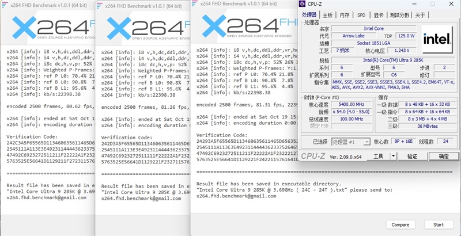
Task: Select the 处理器 tab in CPU-Z
Action: 309,14
